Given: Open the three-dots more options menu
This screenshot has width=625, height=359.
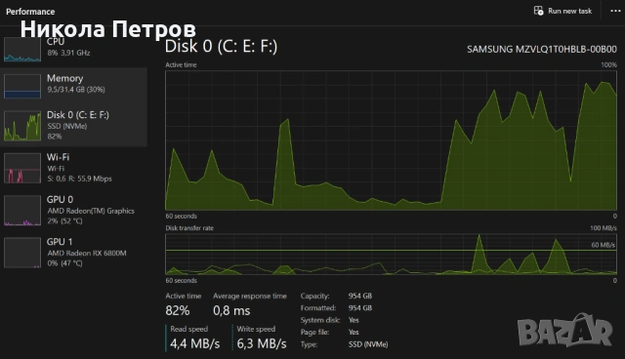Looking at the screenshot, I should pos(615,11).
